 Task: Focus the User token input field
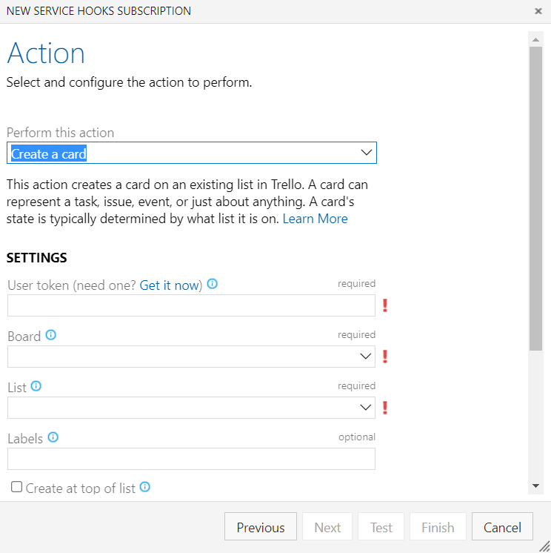191,305
